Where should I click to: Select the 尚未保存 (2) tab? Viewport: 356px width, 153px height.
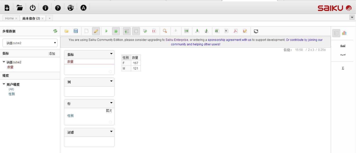click(31, 18)
